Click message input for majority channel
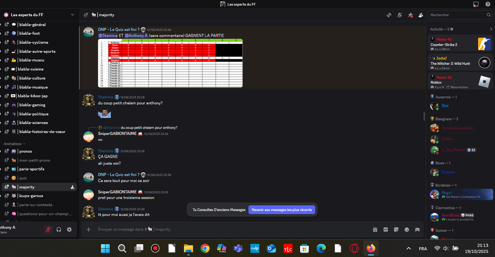495x257 pixels. 232,229
